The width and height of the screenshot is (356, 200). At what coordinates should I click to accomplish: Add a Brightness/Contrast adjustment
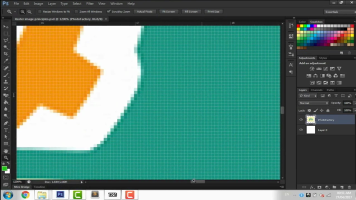[x=312, y=68]
